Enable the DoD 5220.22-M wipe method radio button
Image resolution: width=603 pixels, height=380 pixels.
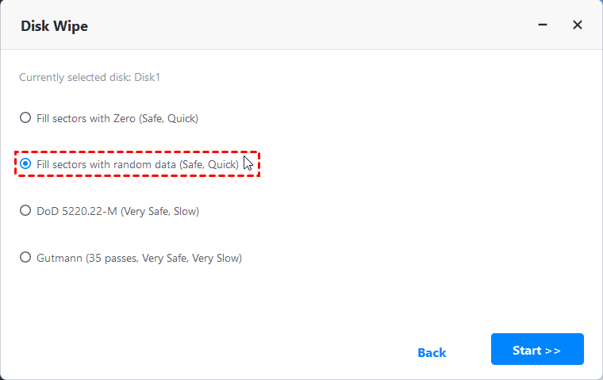(x=25, y=211)
